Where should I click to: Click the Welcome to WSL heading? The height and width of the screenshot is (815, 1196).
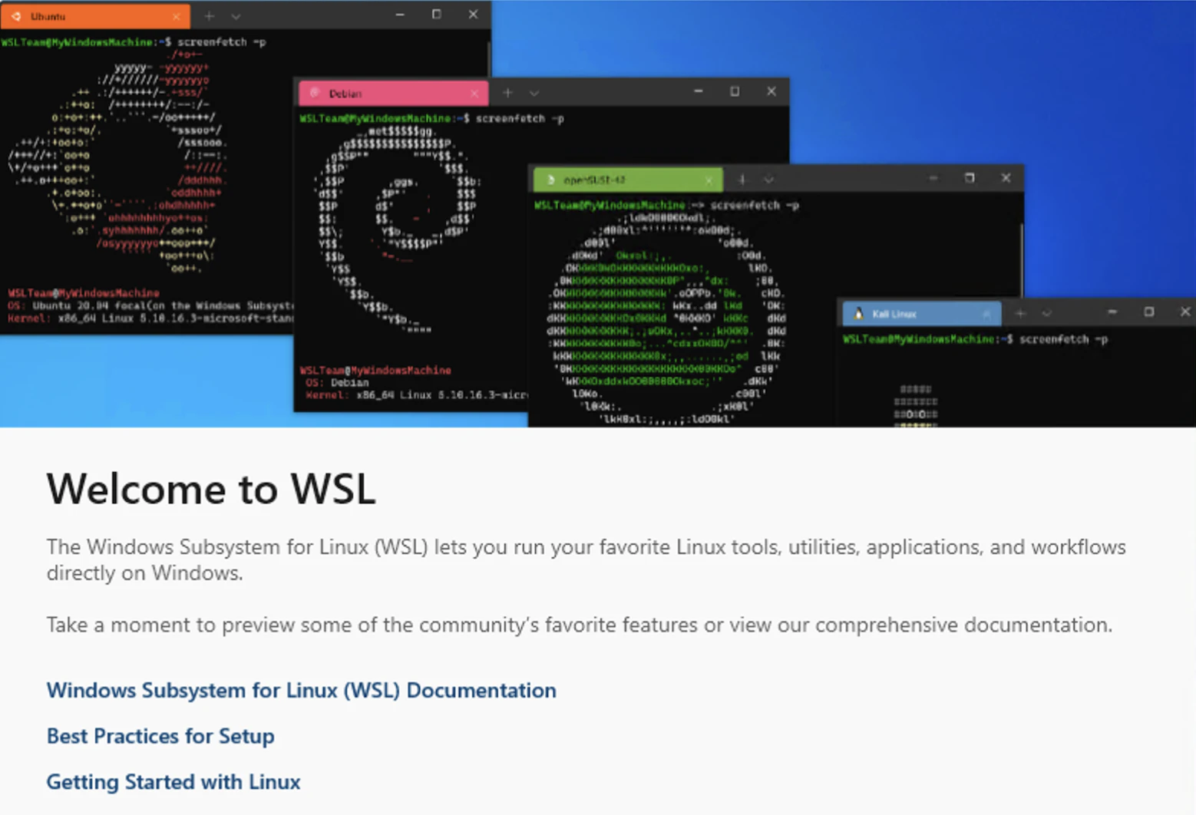tap(211, 489)
